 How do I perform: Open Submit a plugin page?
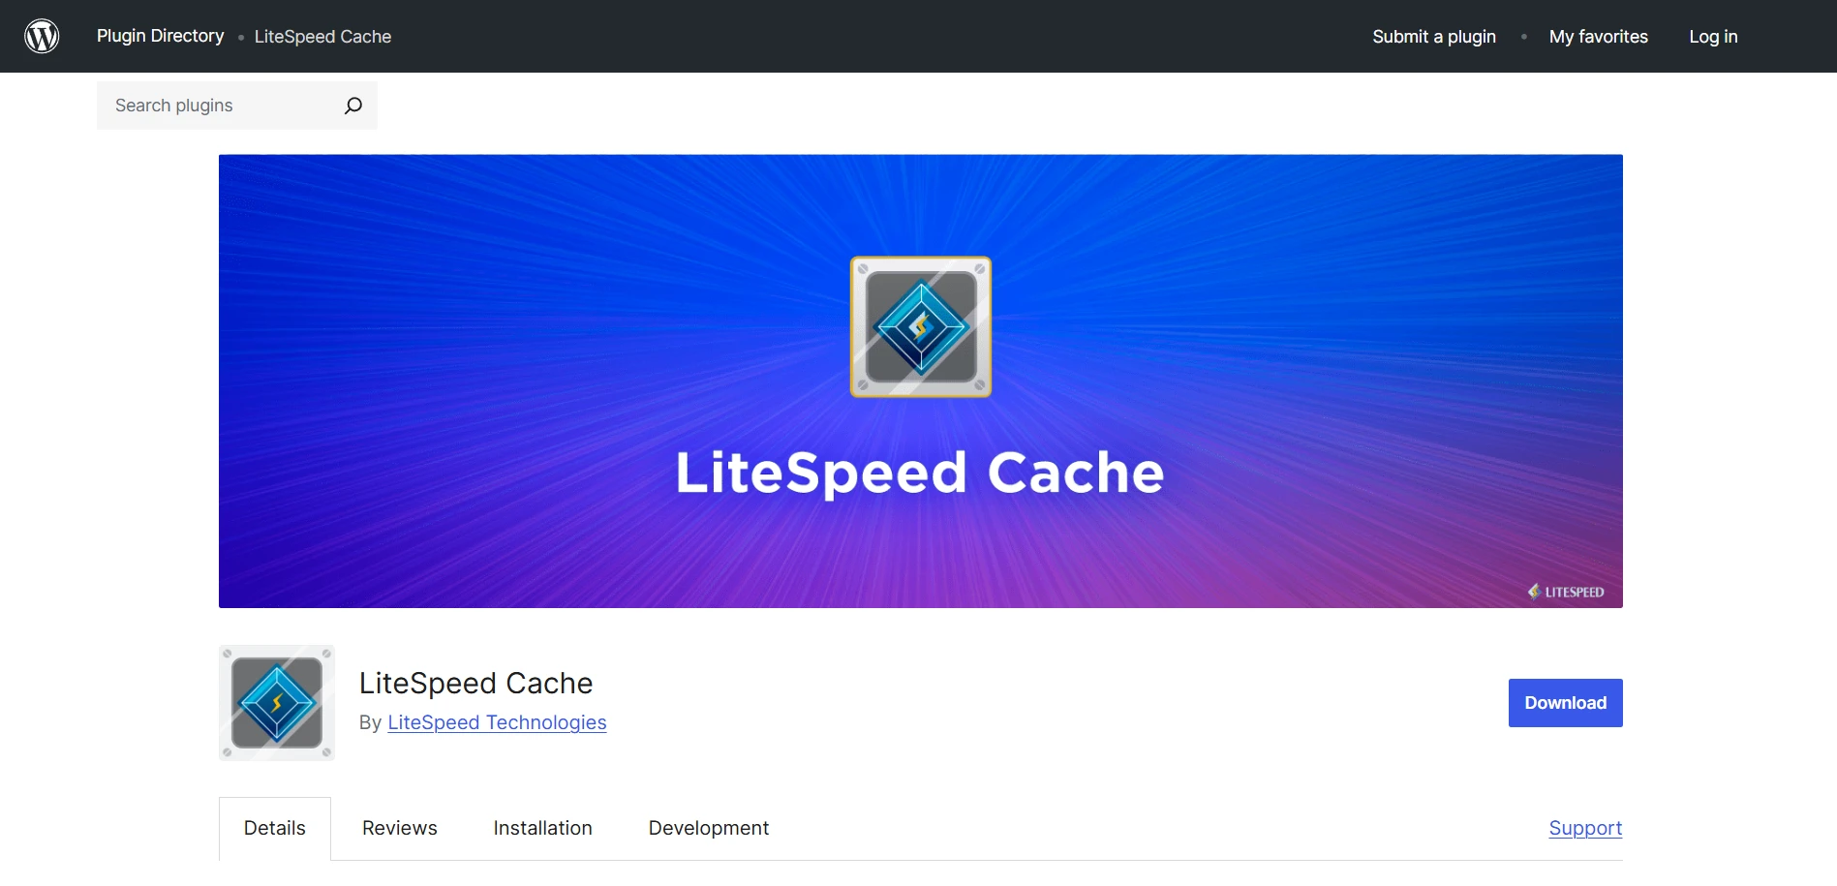(1433, 37)
